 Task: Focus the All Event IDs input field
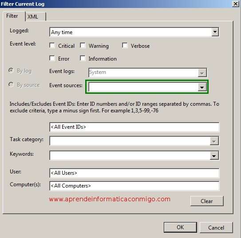(x=134, y=127)
